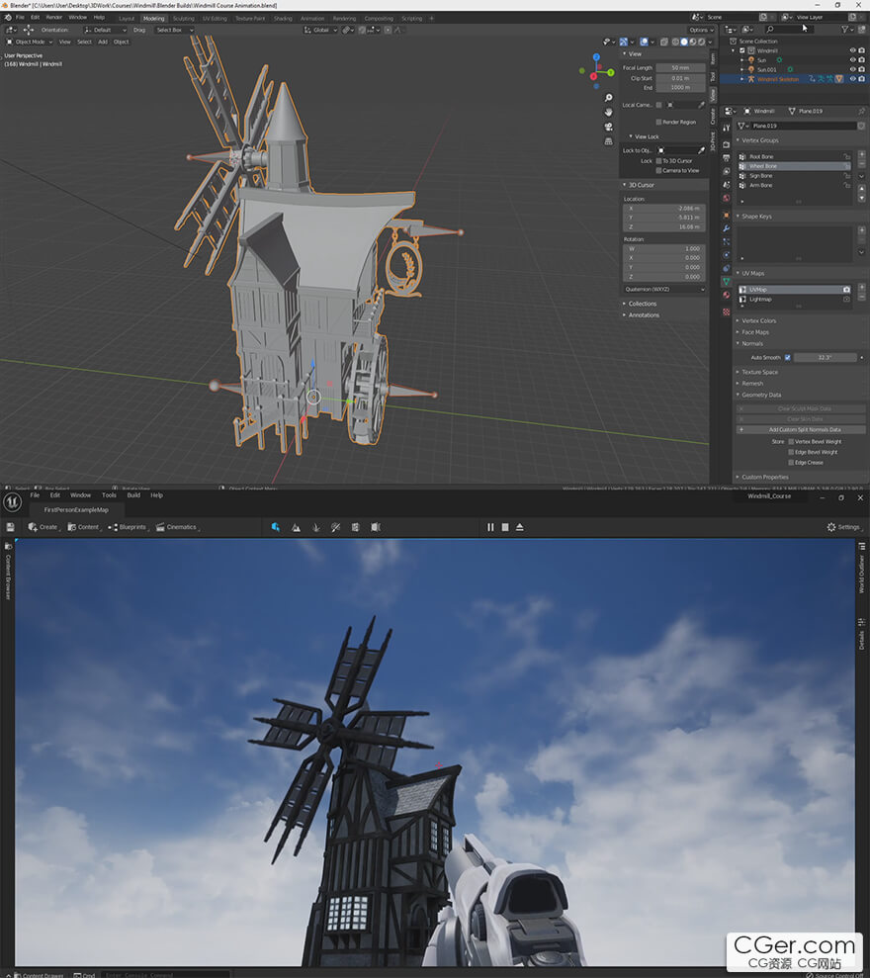Pause the Unreal play session
Viewport: 870px width, 978px height.
tap(490, 527)
